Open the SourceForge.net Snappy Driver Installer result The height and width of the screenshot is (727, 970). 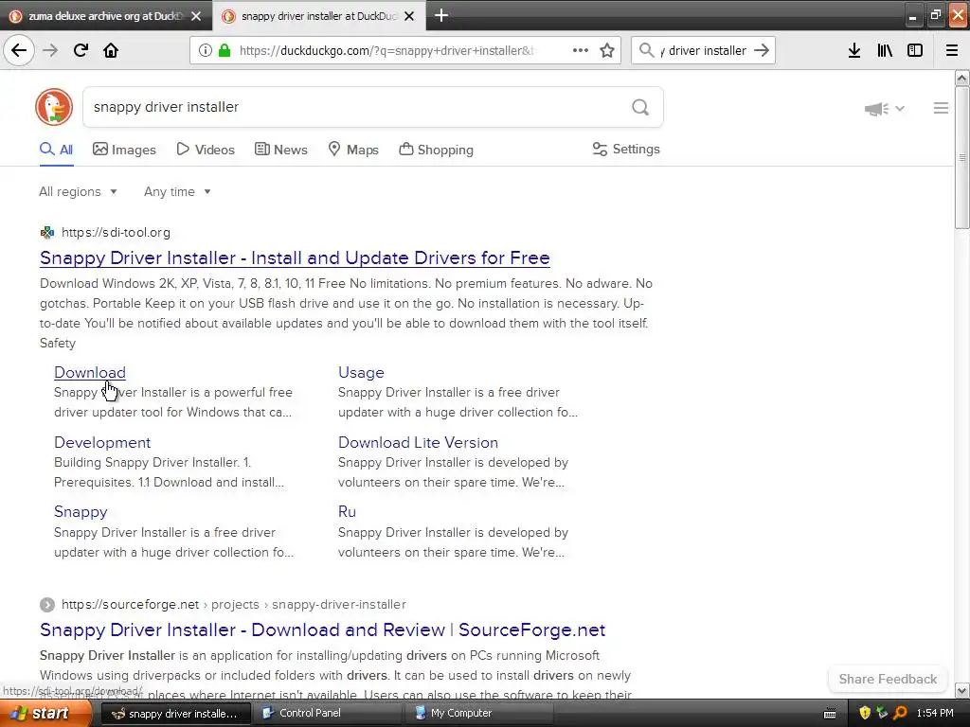click(322, 629)
